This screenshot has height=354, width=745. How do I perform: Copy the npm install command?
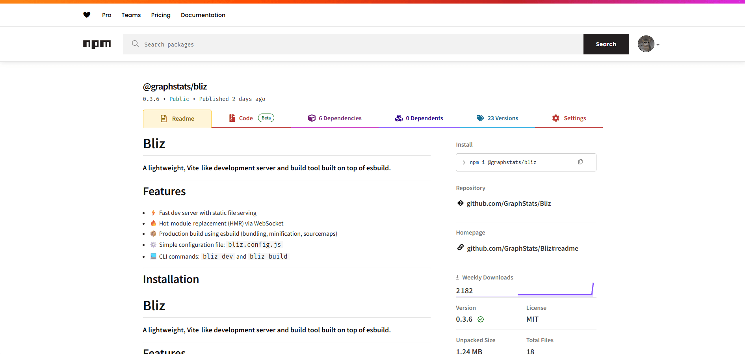click(x=580, y=162)
